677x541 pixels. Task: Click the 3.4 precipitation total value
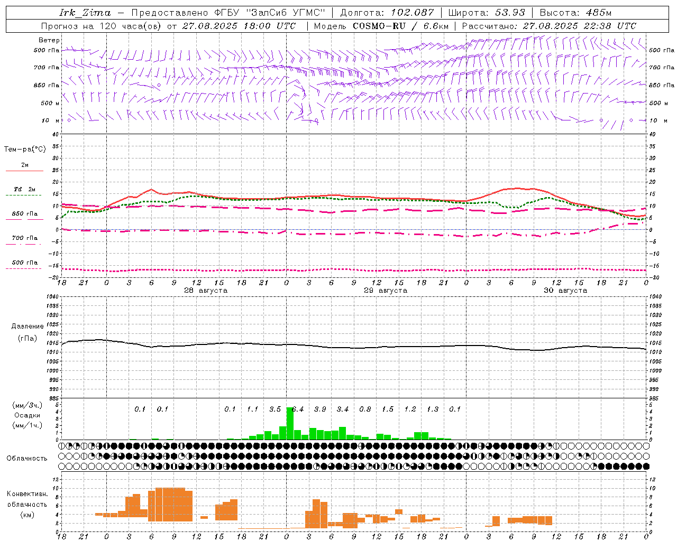[343, 409]
